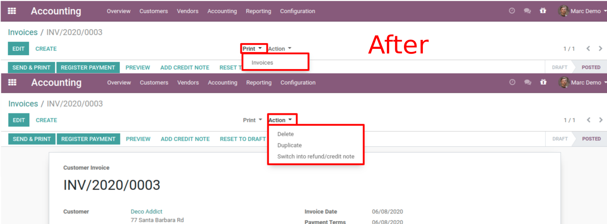Image resolution: width=607 pixels, height=224 pixels.
Task: Click the gift icon in the lower navbar
Action: tap(544, 82)
